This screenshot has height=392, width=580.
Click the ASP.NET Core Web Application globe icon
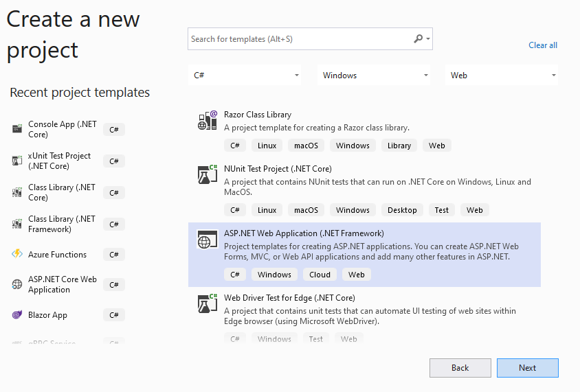point(17,284)
